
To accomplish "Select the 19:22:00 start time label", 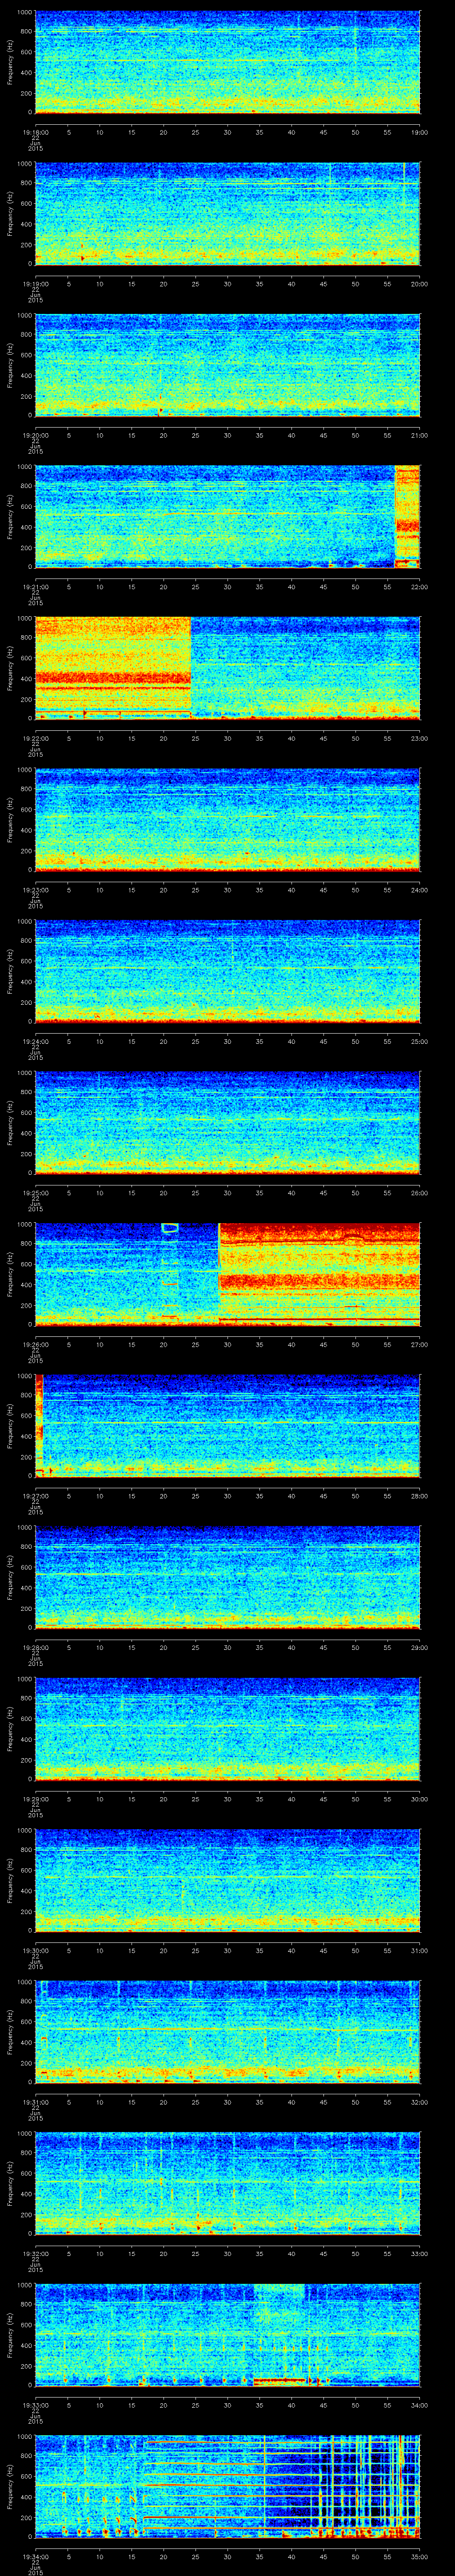I will (x=35, y=738).
